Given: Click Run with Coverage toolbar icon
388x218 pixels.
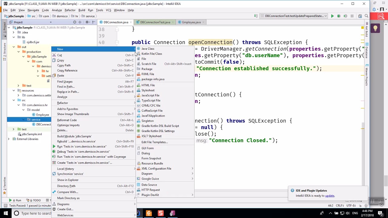Looking at the screenshot, I should tap(345, 16).
